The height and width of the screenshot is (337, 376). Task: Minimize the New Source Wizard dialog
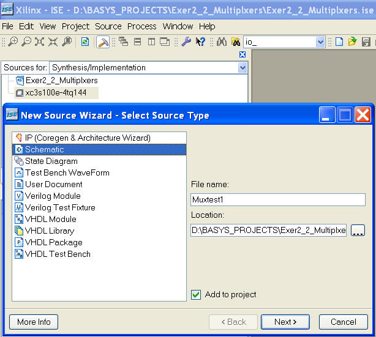327,115
